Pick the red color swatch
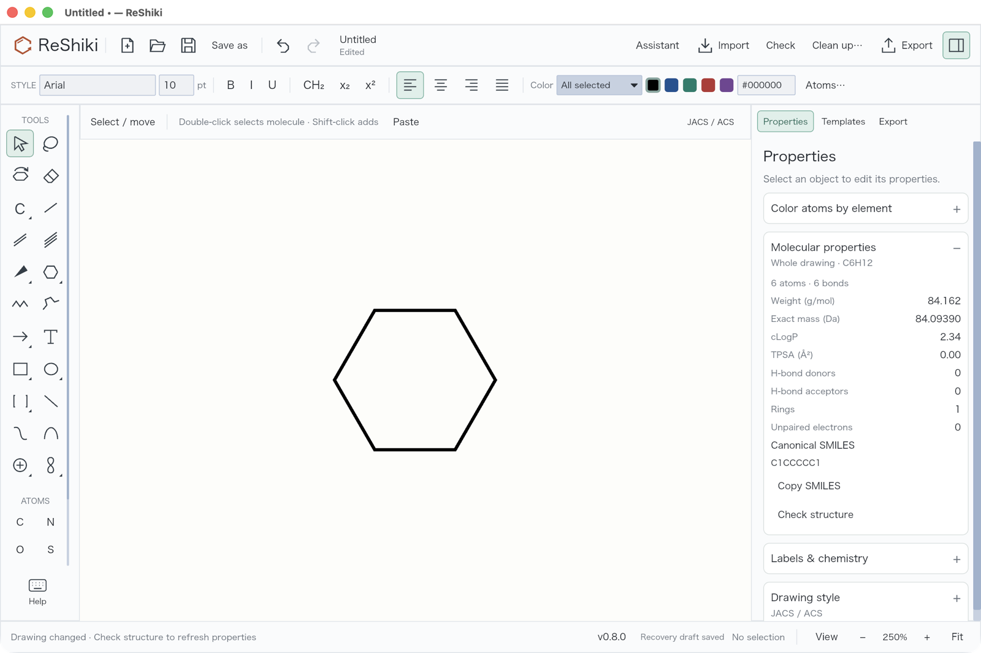 tap(708, 85)
